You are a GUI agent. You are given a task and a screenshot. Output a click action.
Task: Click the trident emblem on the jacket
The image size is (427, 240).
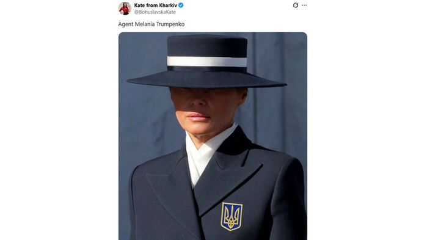point(232,216)
